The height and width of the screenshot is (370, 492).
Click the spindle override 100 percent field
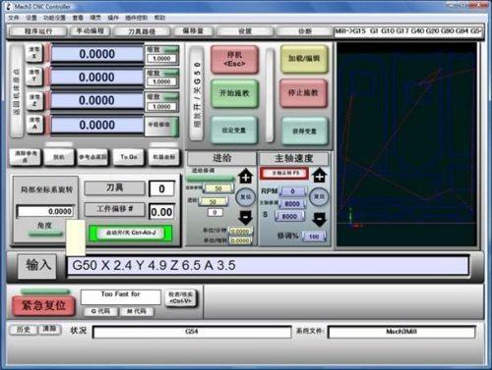click(314, 236)
